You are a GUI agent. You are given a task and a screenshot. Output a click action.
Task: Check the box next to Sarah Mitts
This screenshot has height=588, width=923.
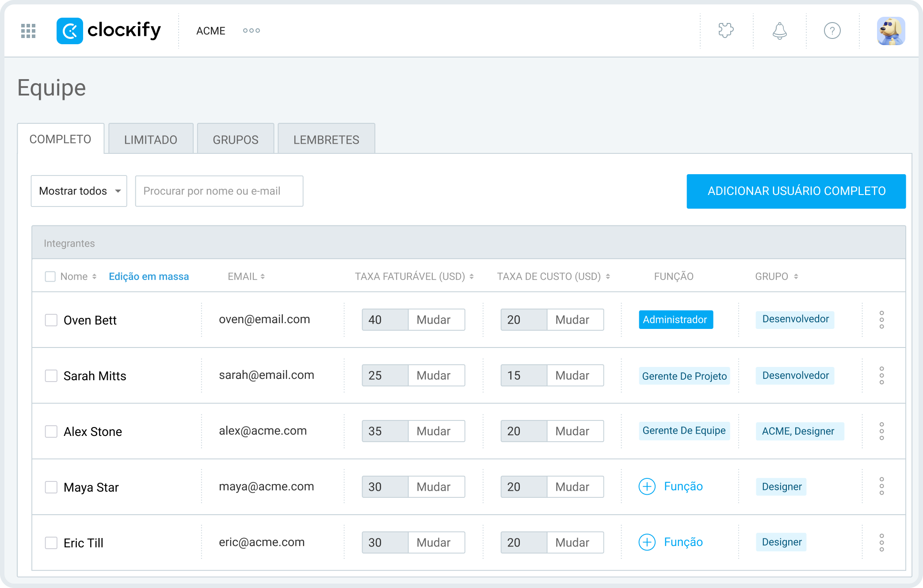[x=51, y=376]
